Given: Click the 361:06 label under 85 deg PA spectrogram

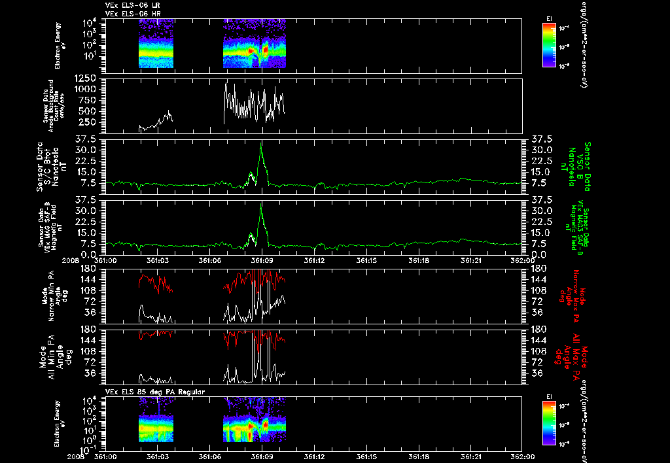Looking at the screenshot, I should click(209, 456).
